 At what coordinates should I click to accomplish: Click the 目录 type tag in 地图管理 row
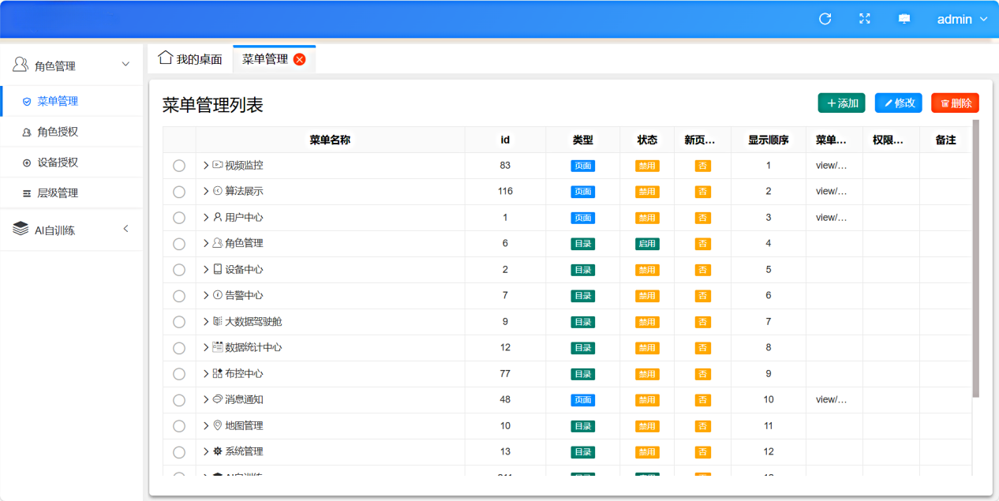(x=583, y=426)
